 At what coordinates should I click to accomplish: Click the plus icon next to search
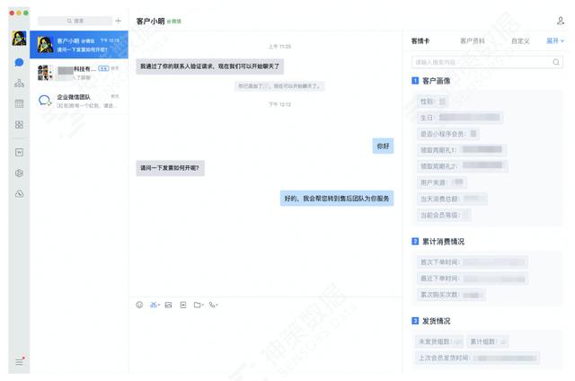point(118,21)
